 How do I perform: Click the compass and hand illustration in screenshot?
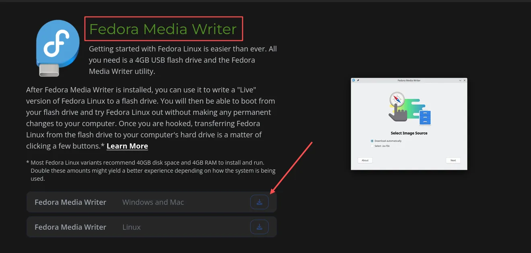click(409, 108)
